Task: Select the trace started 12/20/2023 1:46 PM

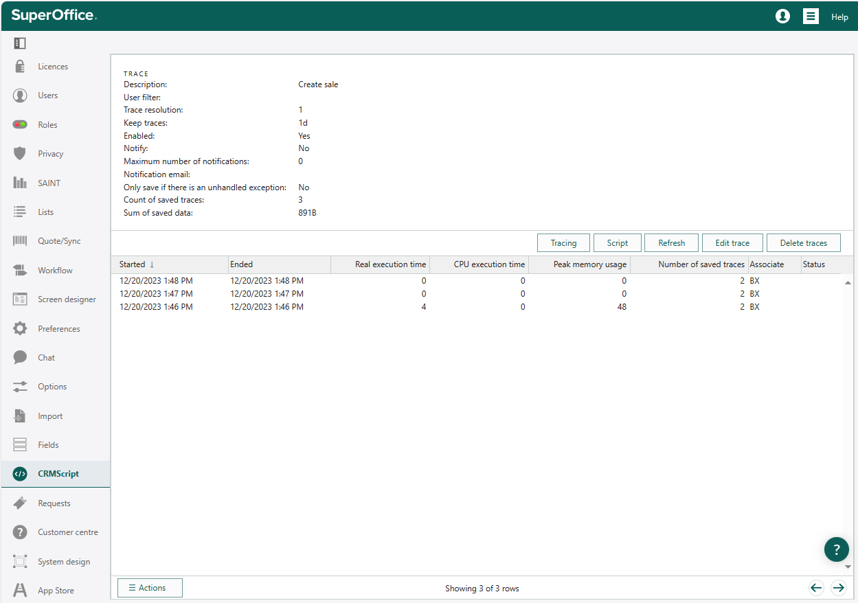Action: tap(477, 307)
